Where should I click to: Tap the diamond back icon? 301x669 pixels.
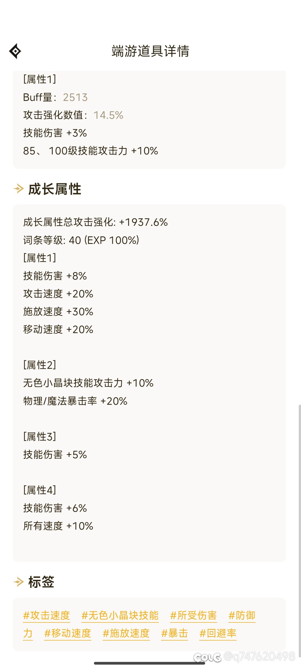[15, 51]
